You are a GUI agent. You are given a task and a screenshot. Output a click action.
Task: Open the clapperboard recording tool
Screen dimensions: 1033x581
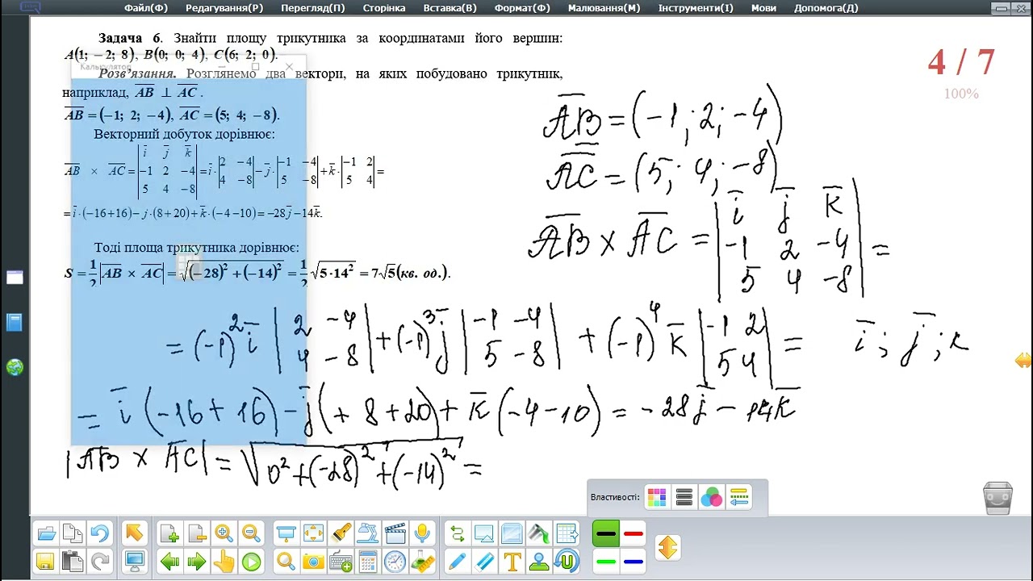(394, 533)
